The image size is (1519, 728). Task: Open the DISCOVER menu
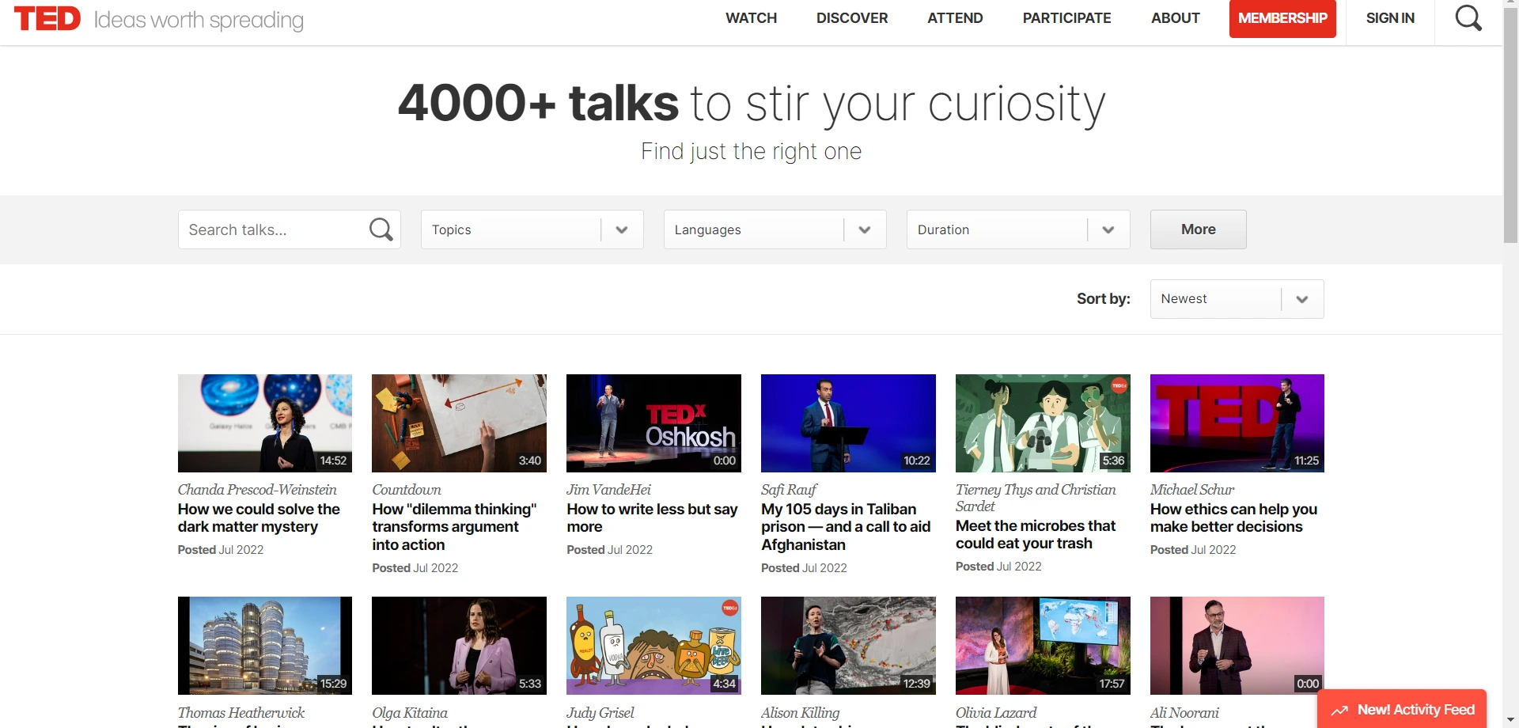tap(852, 18)
